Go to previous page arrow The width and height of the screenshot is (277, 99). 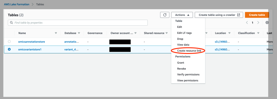tap(247, 23)
